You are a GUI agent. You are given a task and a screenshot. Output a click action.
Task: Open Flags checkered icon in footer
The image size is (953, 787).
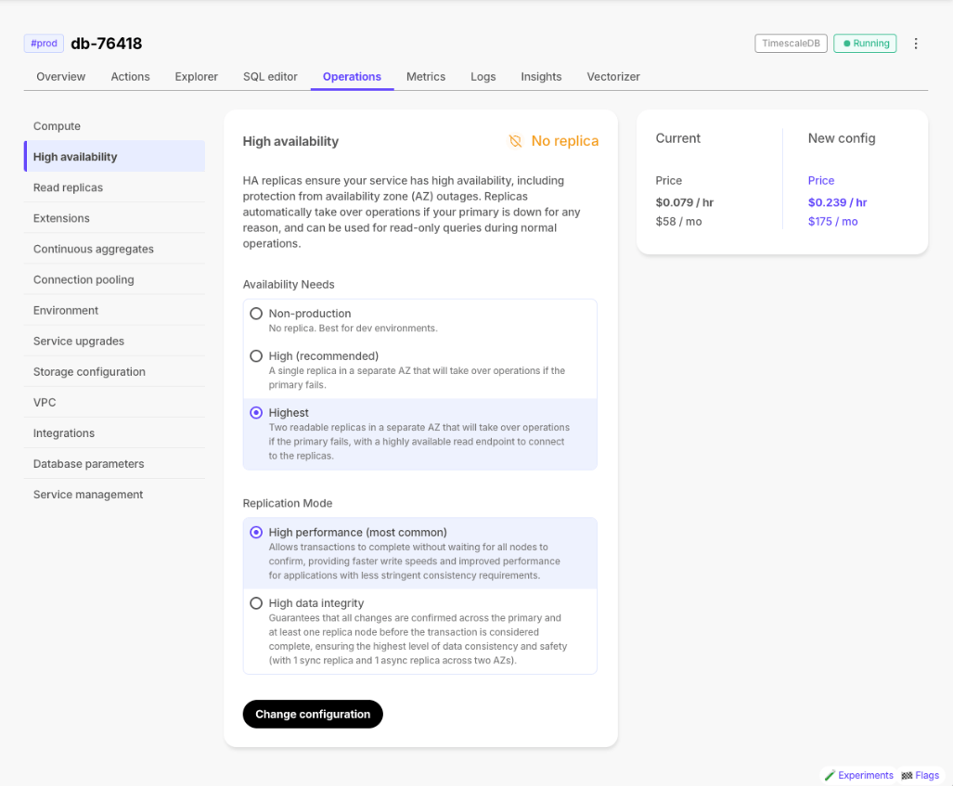(x=907, y=776)
